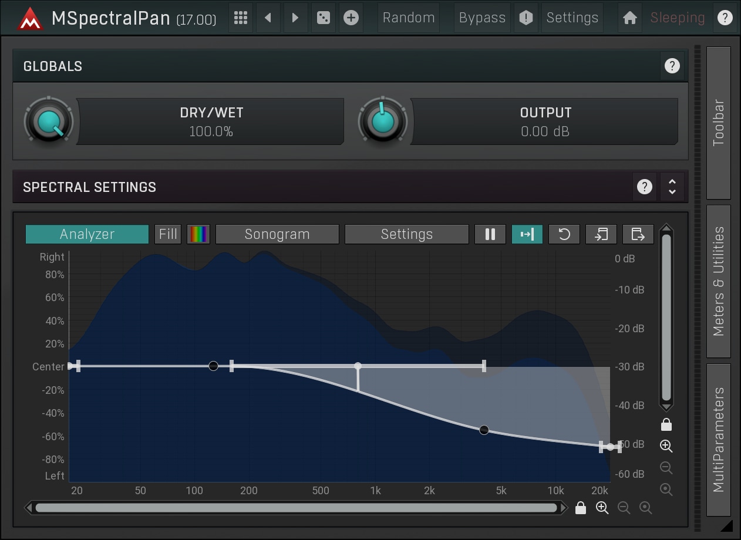Viewport: 741px width, 540px height.
Task: Reset the pan graph with undo icon
Action: coord(564,234)
